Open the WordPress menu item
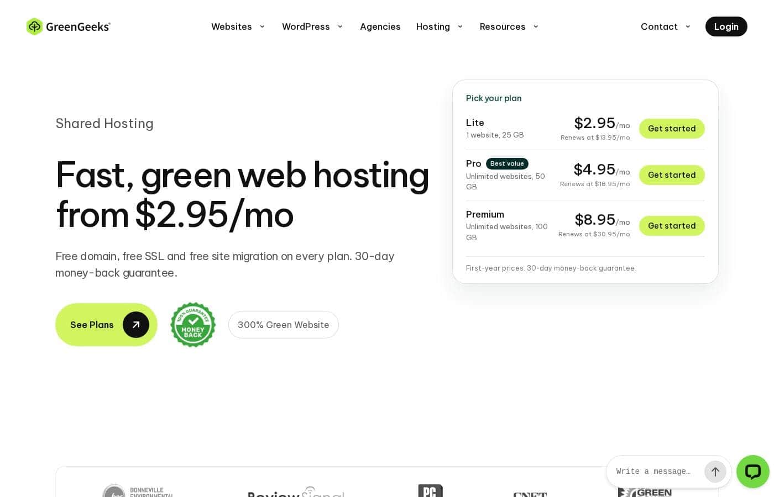The image size is (774, 497). pos(306,27)
